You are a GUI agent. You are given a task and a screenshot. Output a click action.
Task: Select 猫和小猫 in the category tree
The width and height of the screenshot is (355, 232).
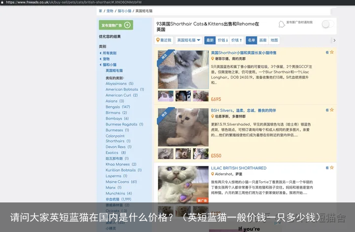pos(109,65)
